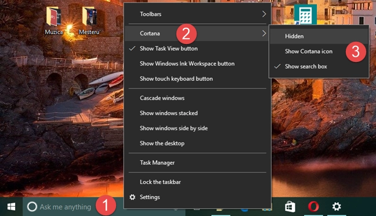Open the Toolbars menu entry
The height and width of the screenshot is (216, 376).
click(x=198, y=14)
